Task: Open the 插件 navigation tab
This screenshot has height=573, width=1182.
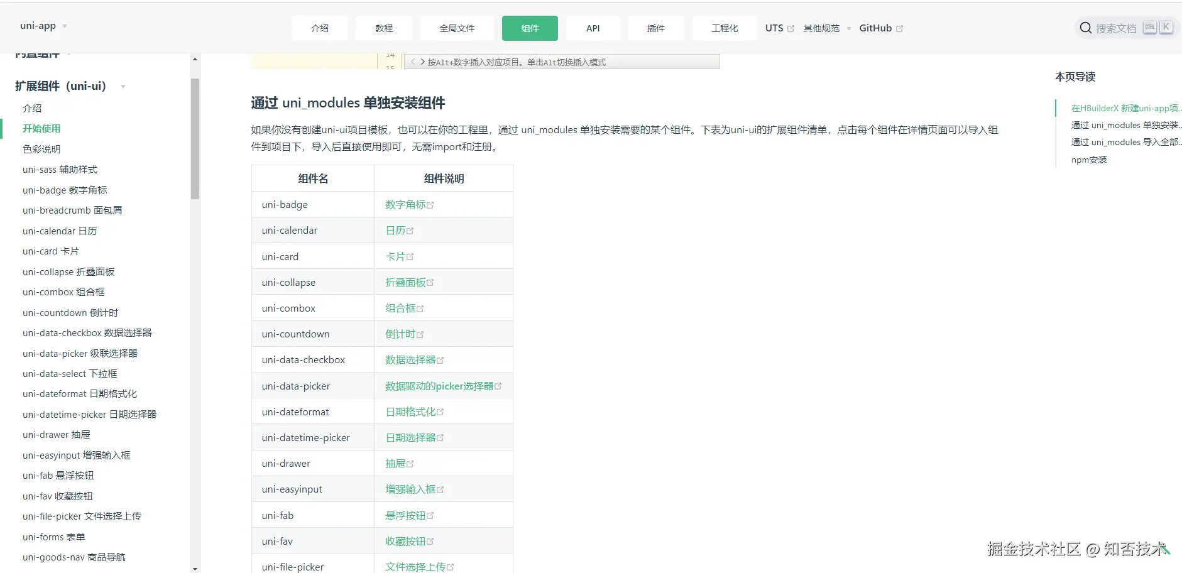Action: coord(656,28)
